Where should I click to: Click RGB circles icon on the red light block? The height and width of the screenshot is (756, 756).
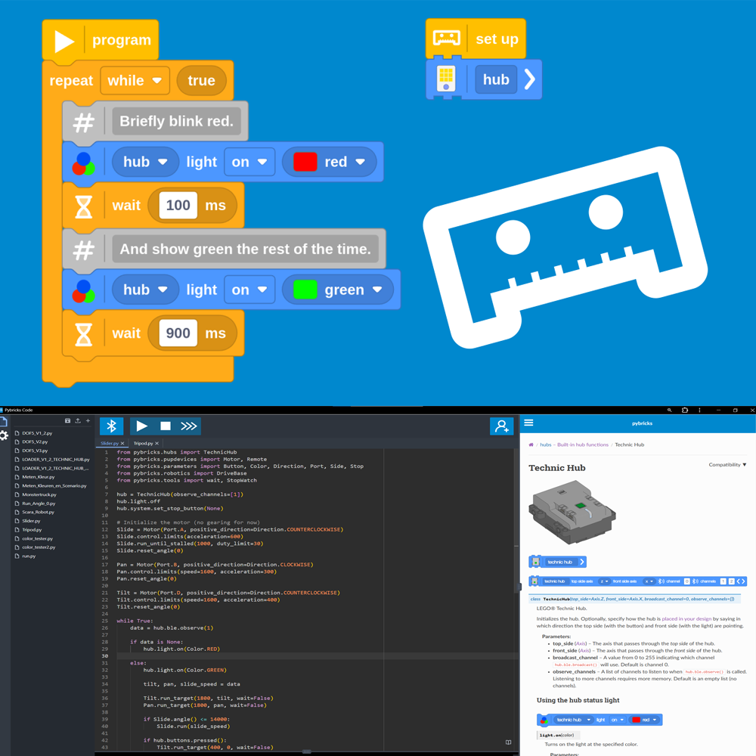[83, 163]
